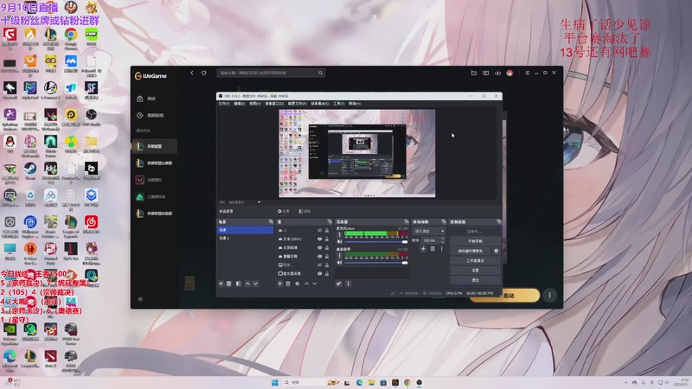692x389 pixels.
Task: Move source up in Sources panel
Action: pos(307,284)
